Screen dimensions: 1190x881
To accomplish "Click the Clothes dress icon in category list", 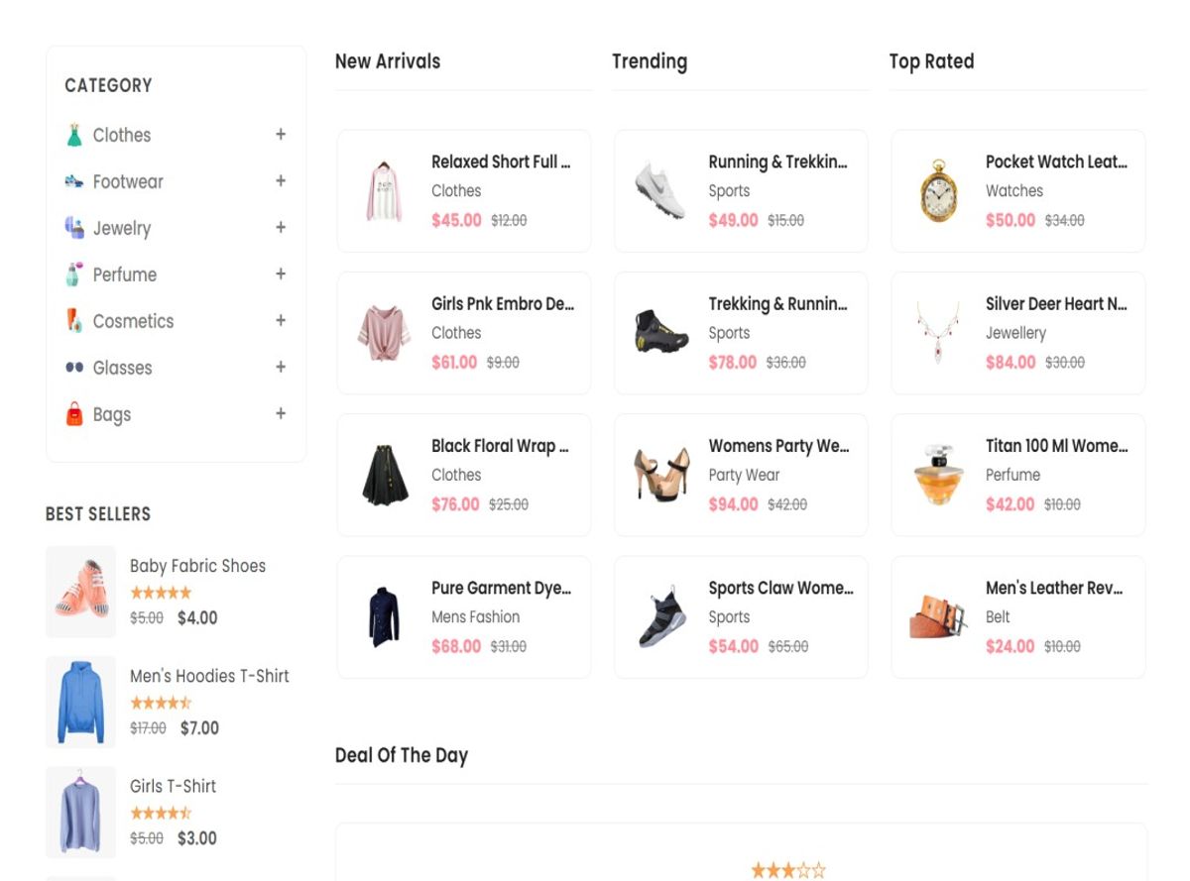I will tap(74, 135).
